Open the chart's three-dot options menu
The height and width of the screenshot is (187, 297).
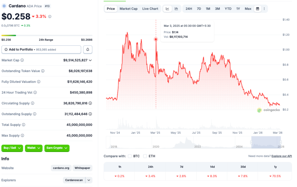click(264, 9)
